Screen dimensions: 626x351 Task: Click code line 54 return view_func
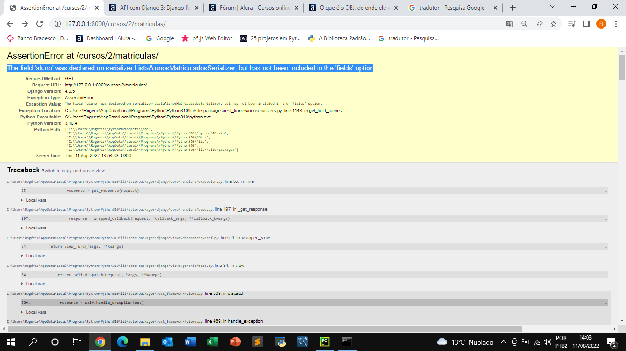click(314, 246)
